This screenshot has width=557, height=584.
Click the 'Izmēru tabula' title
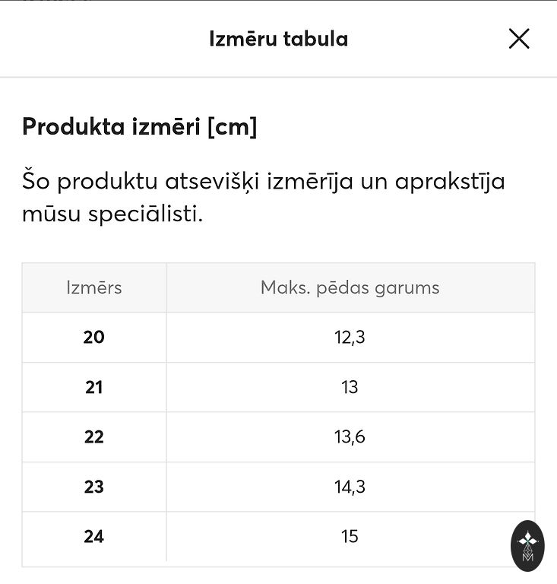coord(278,39)
